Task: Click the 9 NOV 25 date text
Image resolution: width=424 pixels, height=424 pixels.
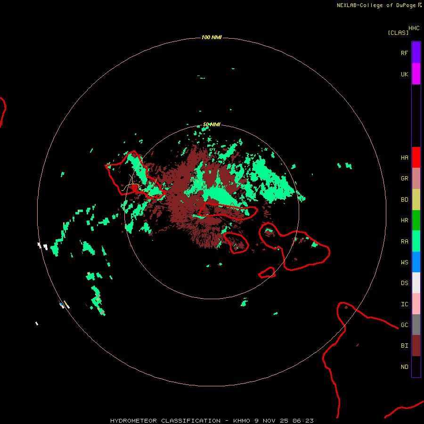Action: [271, 421]
